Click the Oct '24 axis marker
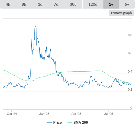This screenshot has height=130, width=135. tap(12, 114)
